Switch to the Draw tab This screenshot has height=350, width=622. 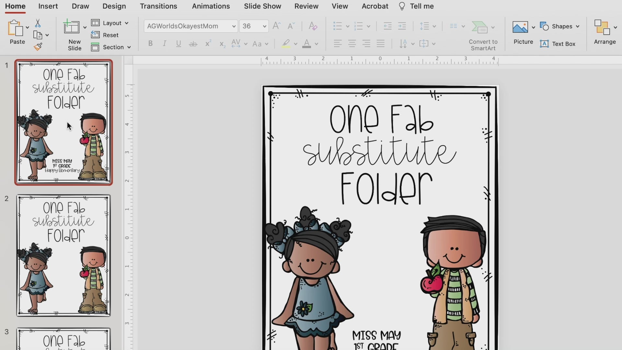pyautogui.click(x=80, y=6)
